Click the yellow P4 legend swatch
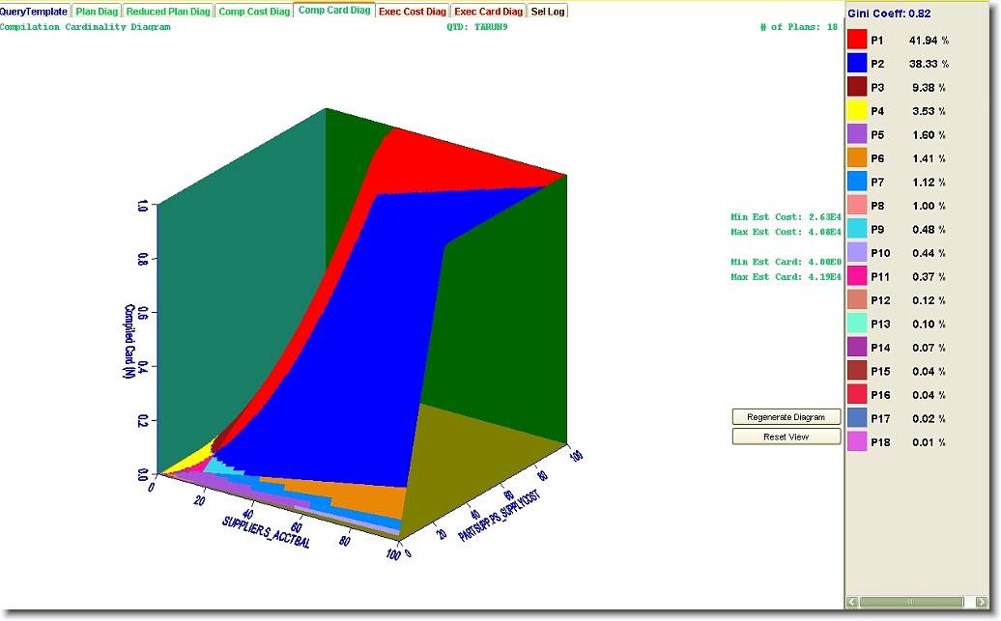Viewport: 1001px width, 621px height. point(857,111)
